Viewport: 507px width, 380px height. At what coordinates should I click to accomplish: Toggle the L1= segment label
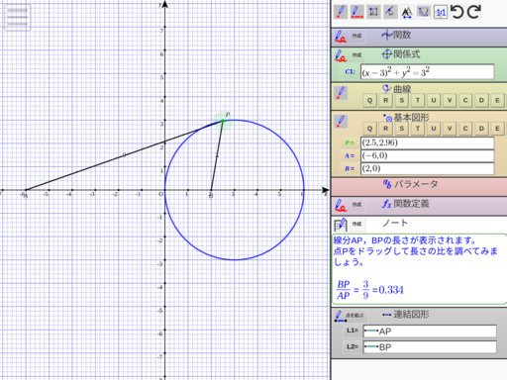(x=353, y=331)
